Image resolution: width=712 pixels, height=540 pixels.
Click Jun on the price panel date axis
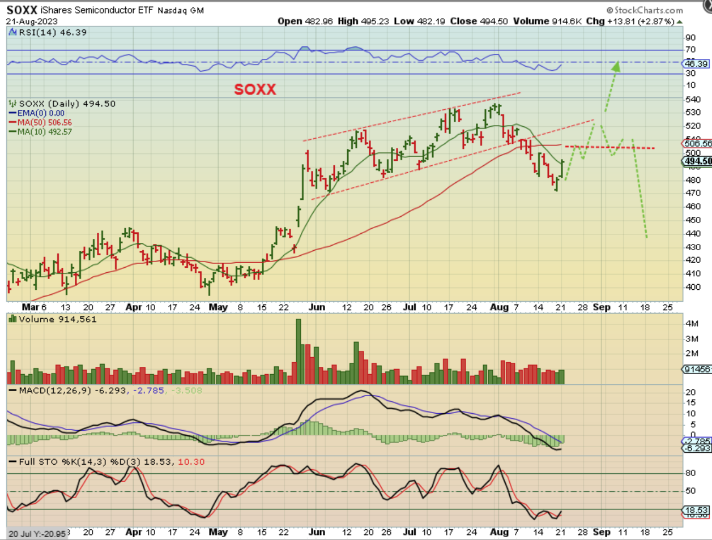tap(317, 307)
